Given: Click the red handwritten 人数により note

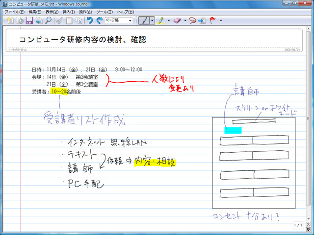Looking at the screenshot, I should pyautogui.click(x=168, y=79).
